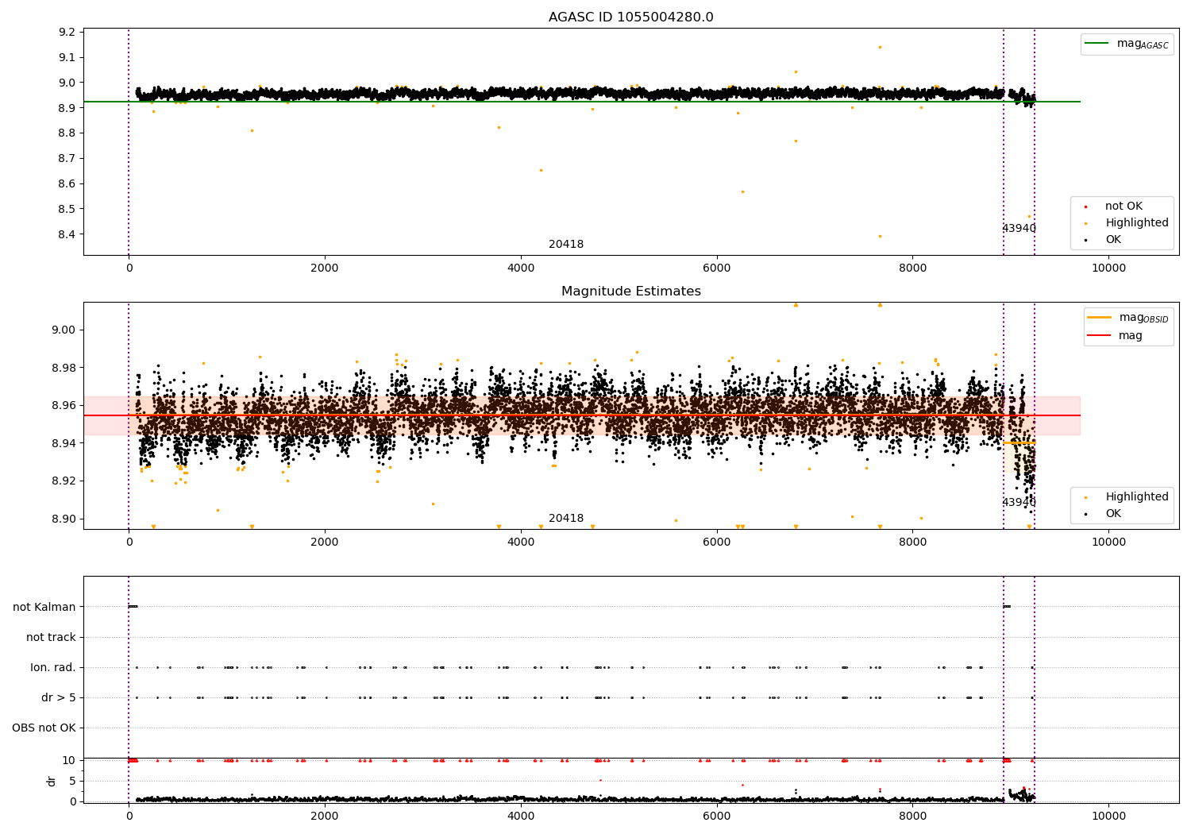Click the orange line sample beside mag OBSID

point(1100,318)
